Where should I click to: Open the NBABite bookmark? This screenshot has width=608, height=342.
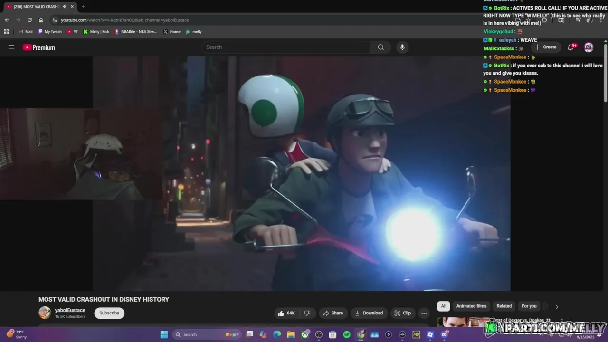(x=135, y=32)
